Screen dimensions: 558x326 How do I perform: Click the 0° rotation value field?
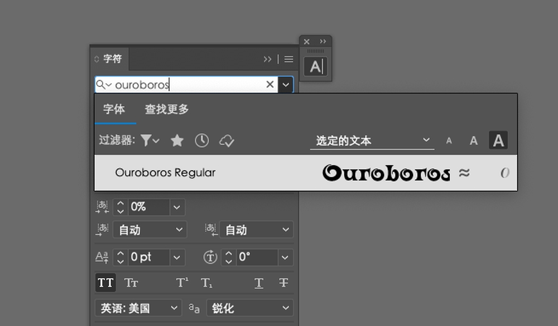pos(256,257)
